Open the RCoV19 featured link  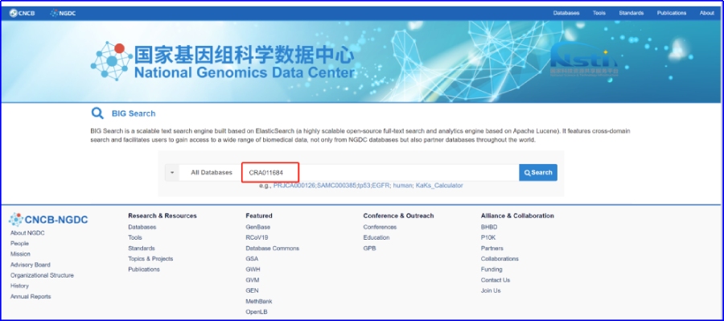coord(257,237)
